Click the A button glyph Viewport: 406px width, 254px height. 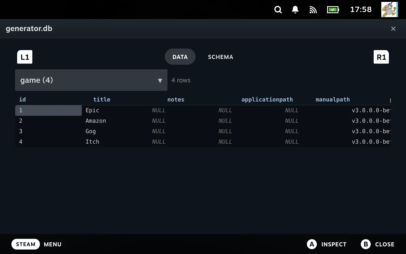tap(312, 244)
